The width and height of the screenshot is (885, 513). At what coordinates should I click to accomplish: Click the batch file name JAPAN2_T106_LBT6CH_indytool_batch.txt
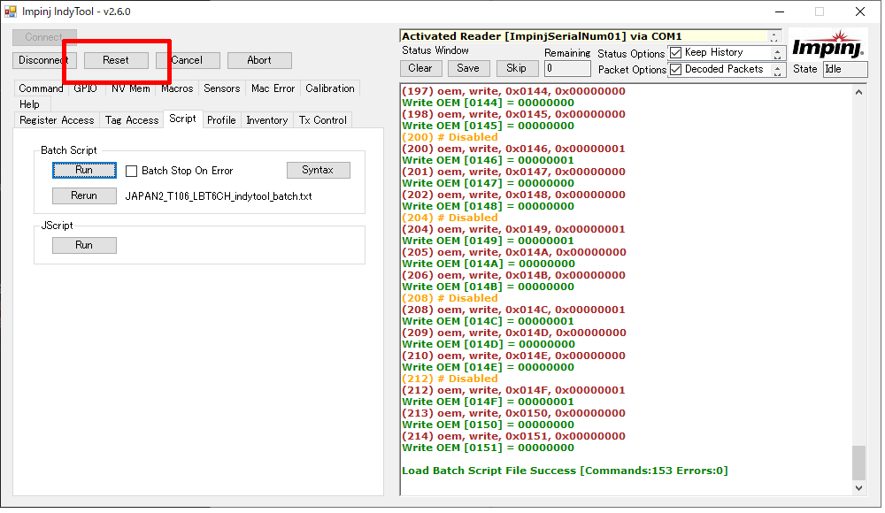click(219, 196)
